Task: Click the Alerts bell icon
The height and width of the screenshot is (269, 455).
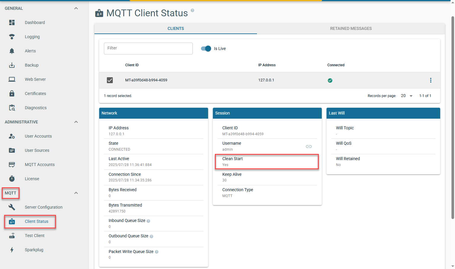Action: point(12,51)
